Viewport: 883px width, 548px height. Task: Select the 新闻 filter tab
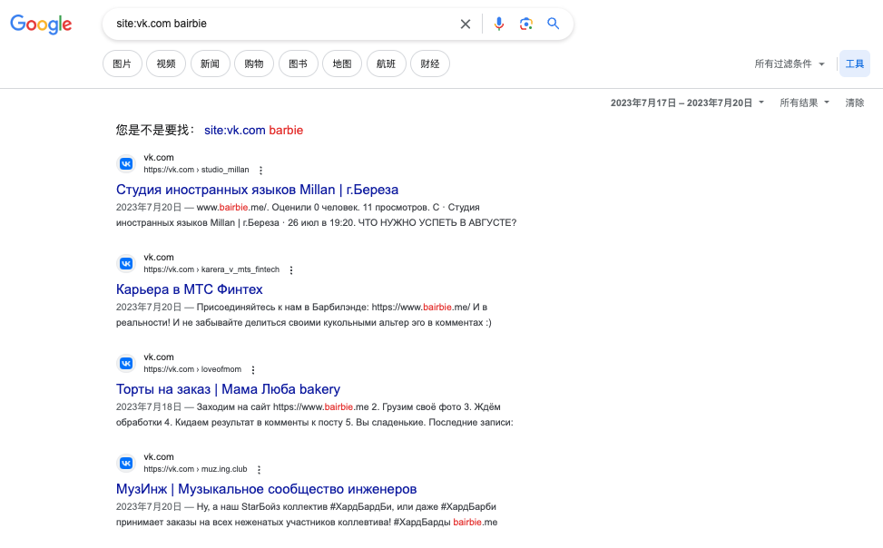[x=210, y=64]
